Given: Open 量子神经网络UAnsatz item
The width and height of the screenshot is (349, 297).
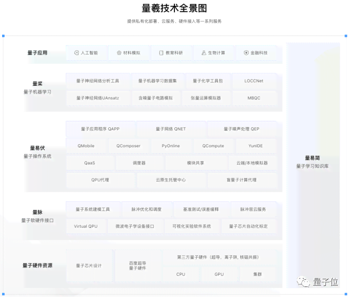Looking at the screenshot, I should click(x=98, y=98).
